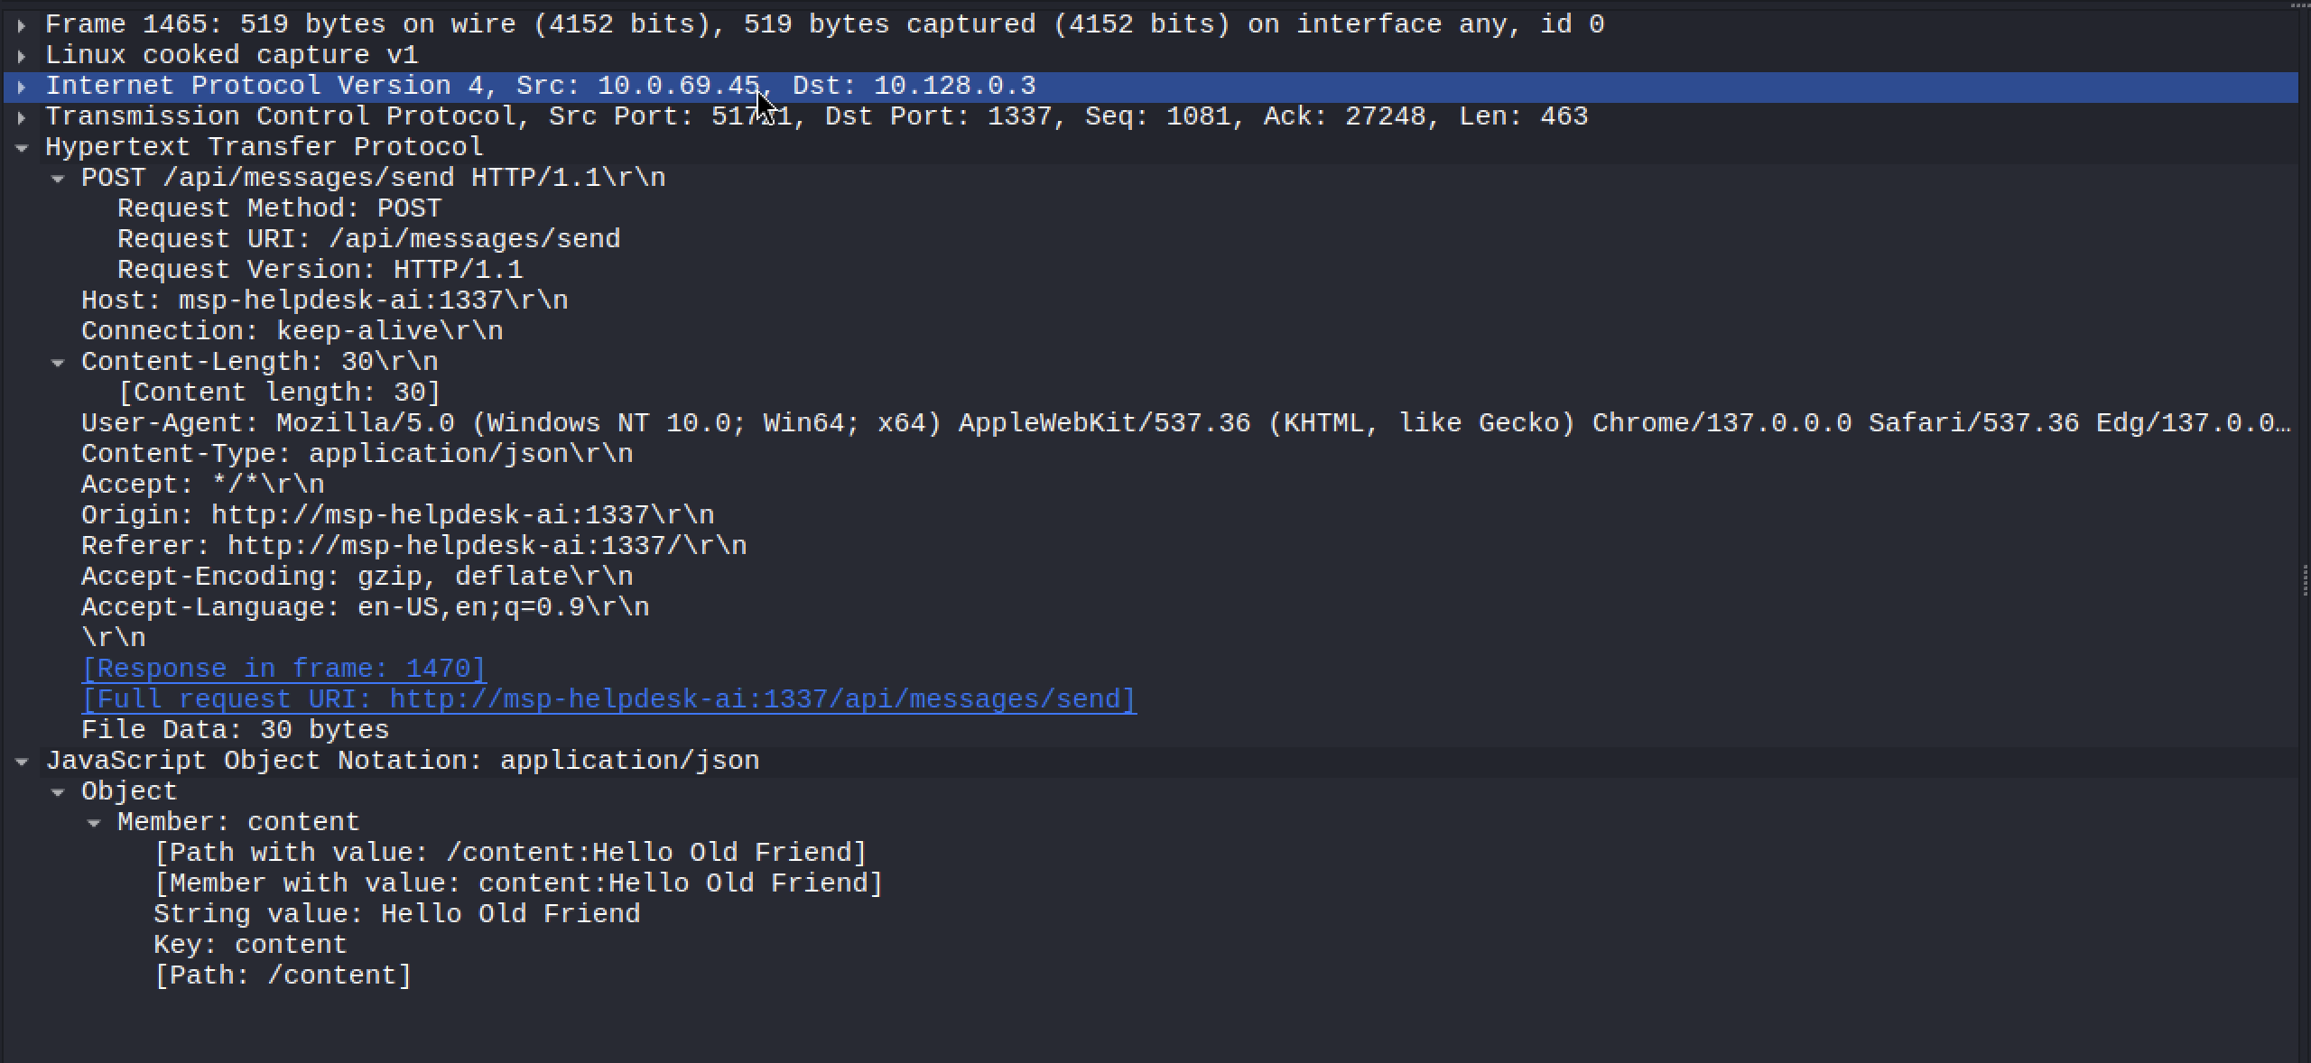Expand the Linux cooked capture section

22,56
